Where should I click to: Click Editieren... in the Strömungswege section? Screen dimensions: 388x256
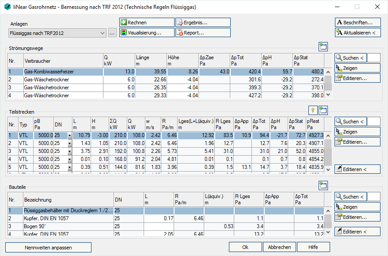358,78
